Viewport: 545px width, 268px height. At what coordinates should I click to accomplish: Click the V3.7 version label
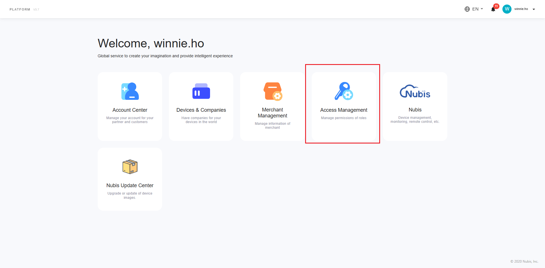coord(36,10)
